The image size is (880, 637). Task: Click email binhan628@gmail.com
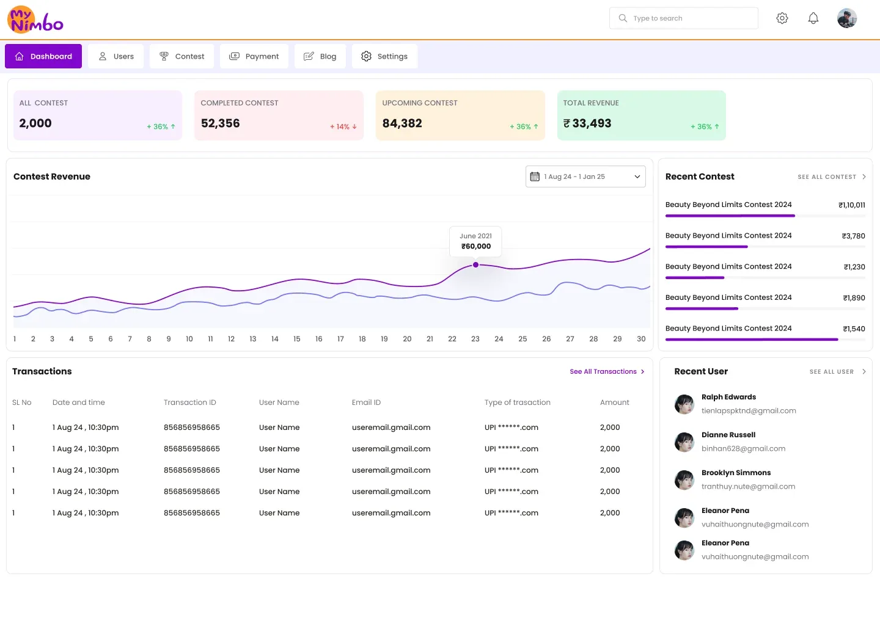[743, 449]
